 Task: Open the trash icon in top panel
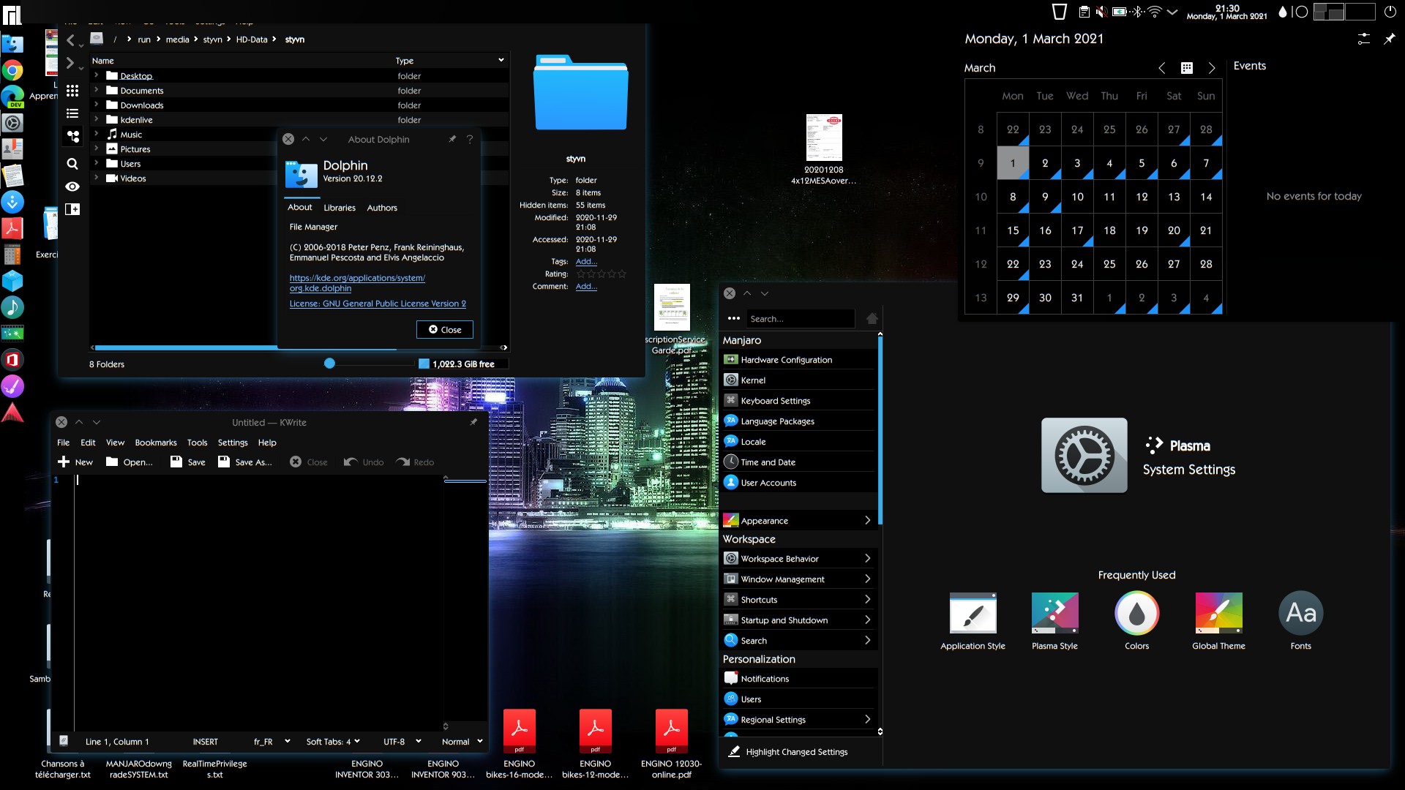click(1059, 11)
